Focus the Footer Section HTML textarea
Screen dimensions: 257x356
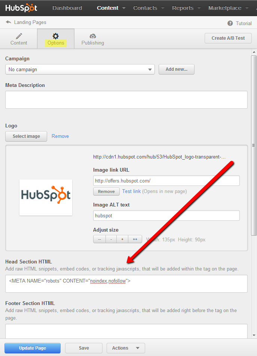(126, 331)
